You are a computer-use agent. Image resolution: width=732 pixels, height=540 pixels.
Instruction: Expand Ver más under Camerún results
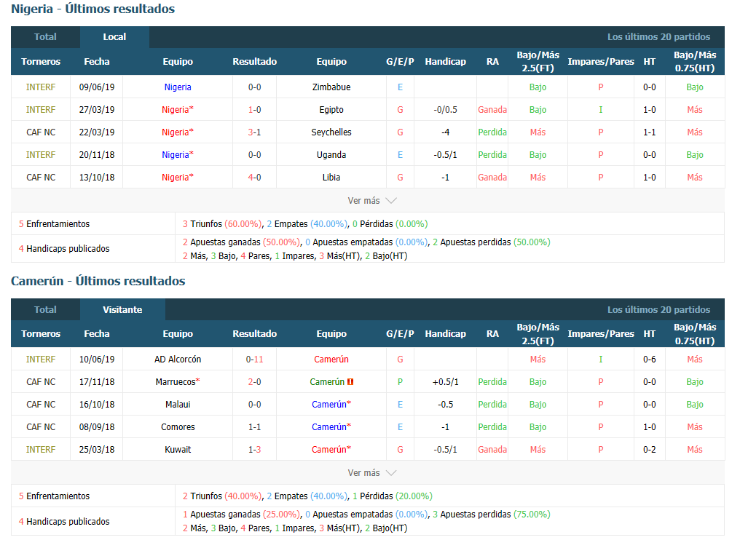pos(371,473)
